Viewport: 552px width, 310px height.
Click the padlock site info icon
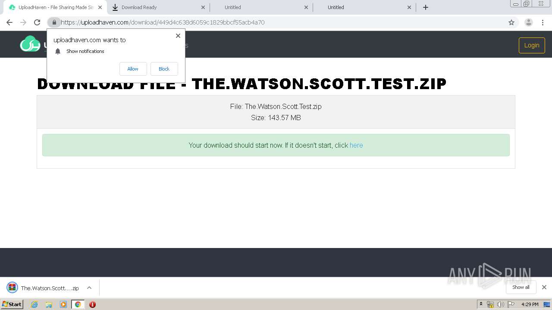(54, 22)
